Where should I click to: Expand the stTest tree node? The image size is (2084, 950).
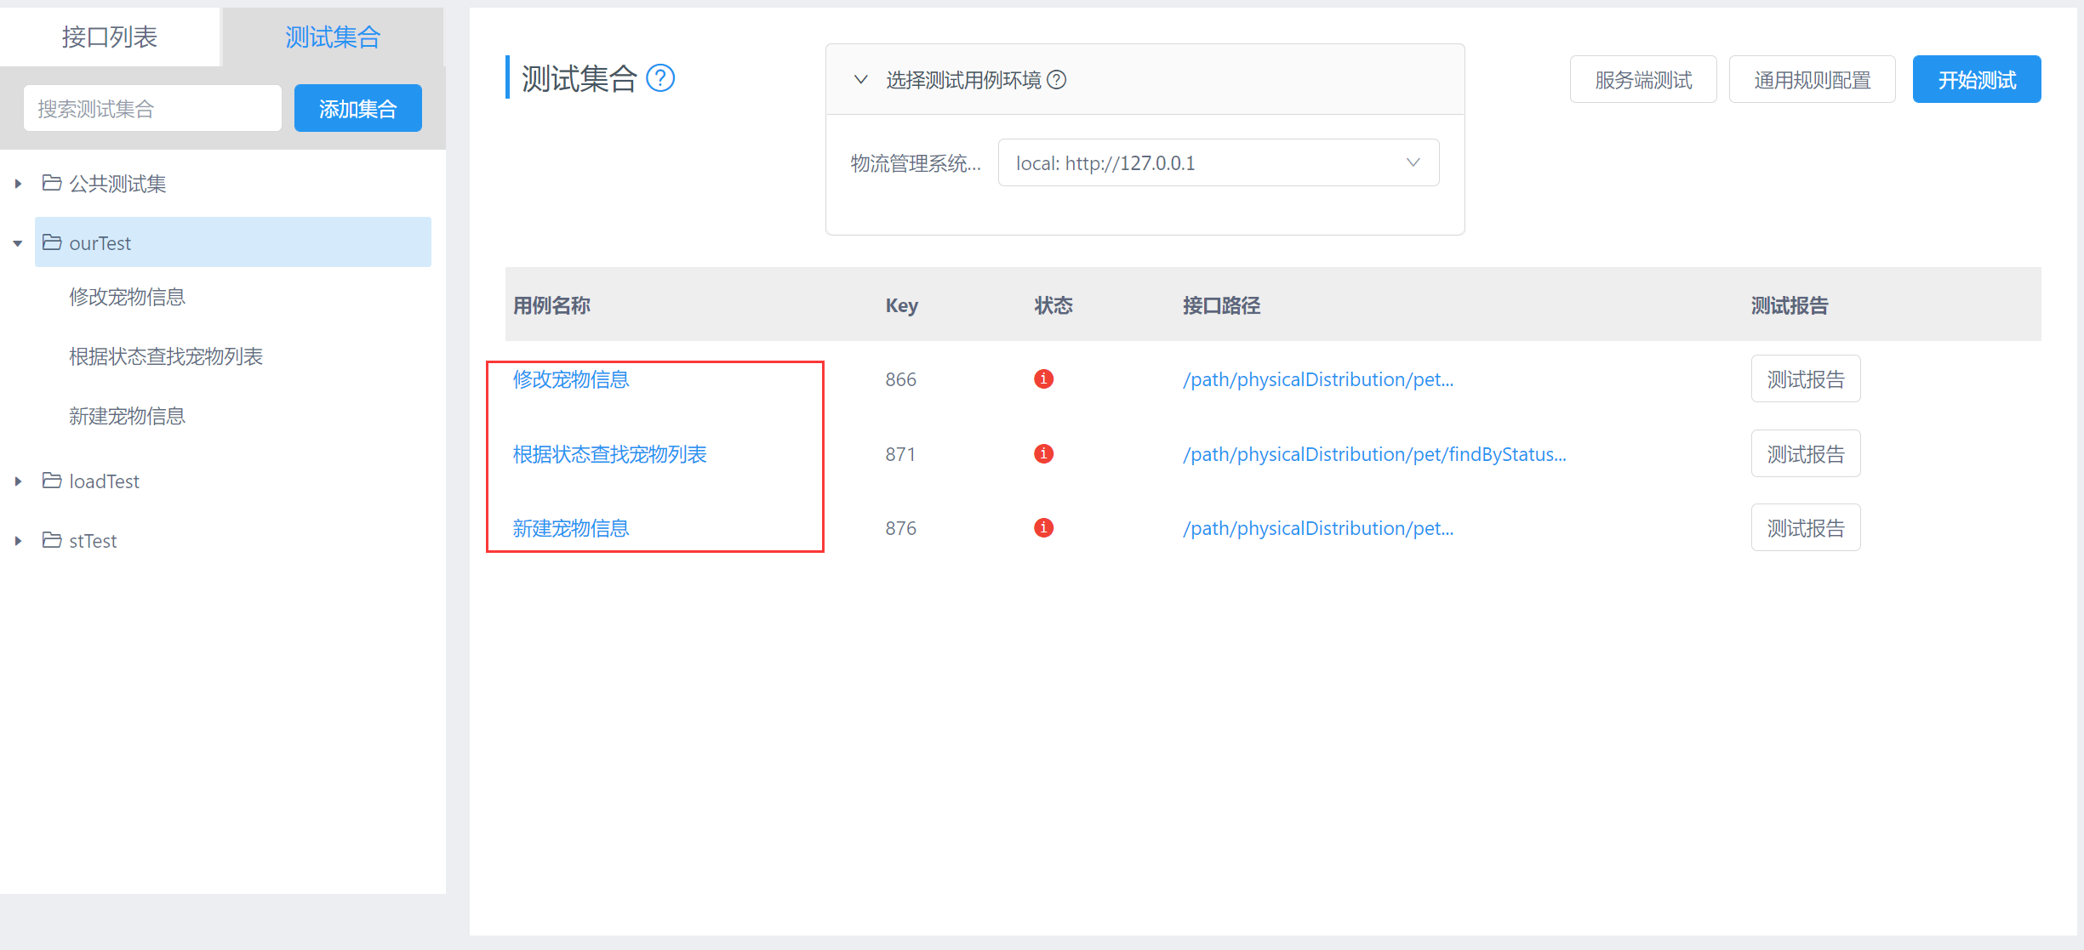(x=18, y=540)
